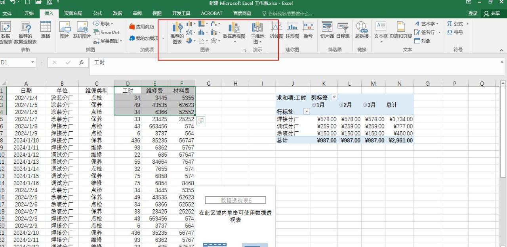This screenshot has height=247, width=507.
Task: Open Recommended Charts (推荐的图表)
Action: coord(177,33)
